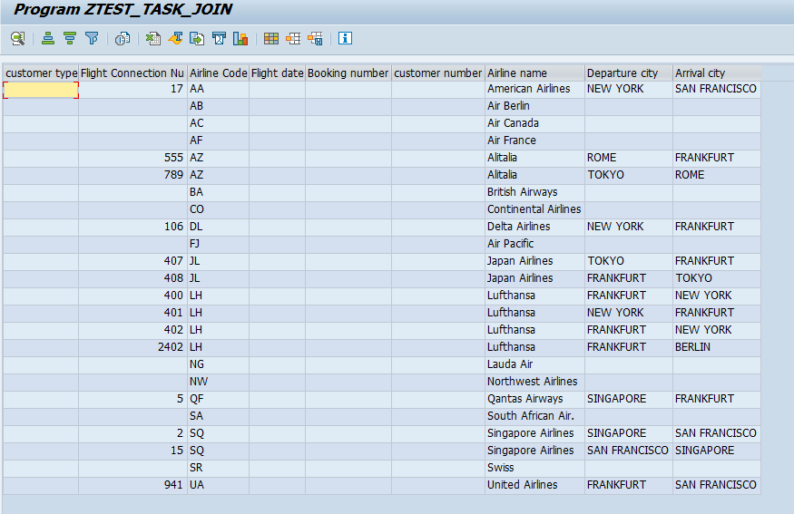This screenshot has height=514, width=794.
Task: Click connection number 17
Action: pyautogui.click(x=132, y=89)
